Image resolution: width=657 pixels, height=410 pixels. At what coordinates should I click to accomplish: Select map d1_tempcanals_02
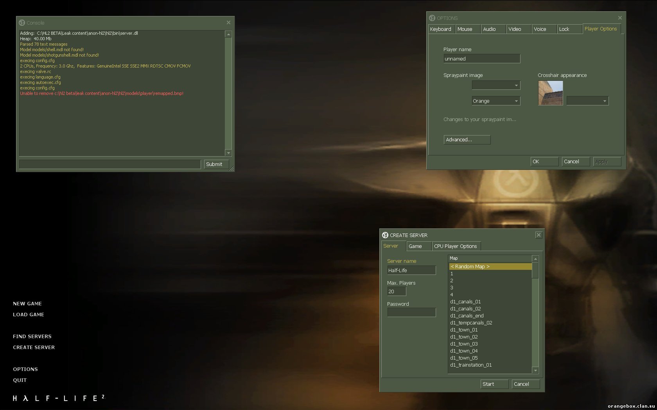490,323
